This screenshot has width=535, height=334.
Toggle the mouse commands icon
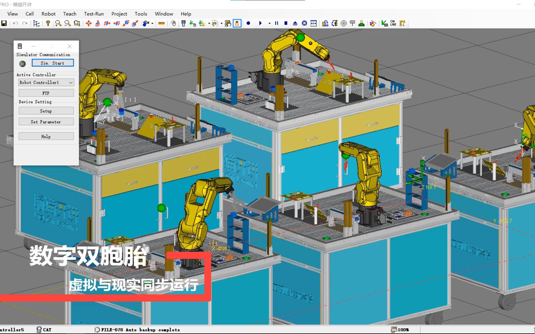coord(173,24)
